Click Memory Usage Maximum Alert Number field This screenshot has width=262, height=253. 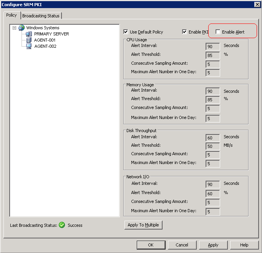click(x=213, y=119)
